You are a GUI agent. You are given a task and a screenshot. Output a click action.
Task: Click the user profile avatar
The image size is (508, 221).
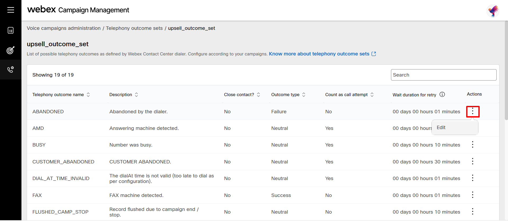coord(493,11)
